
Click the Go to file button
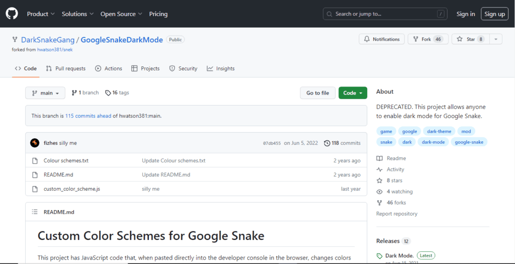pos(318,93)
